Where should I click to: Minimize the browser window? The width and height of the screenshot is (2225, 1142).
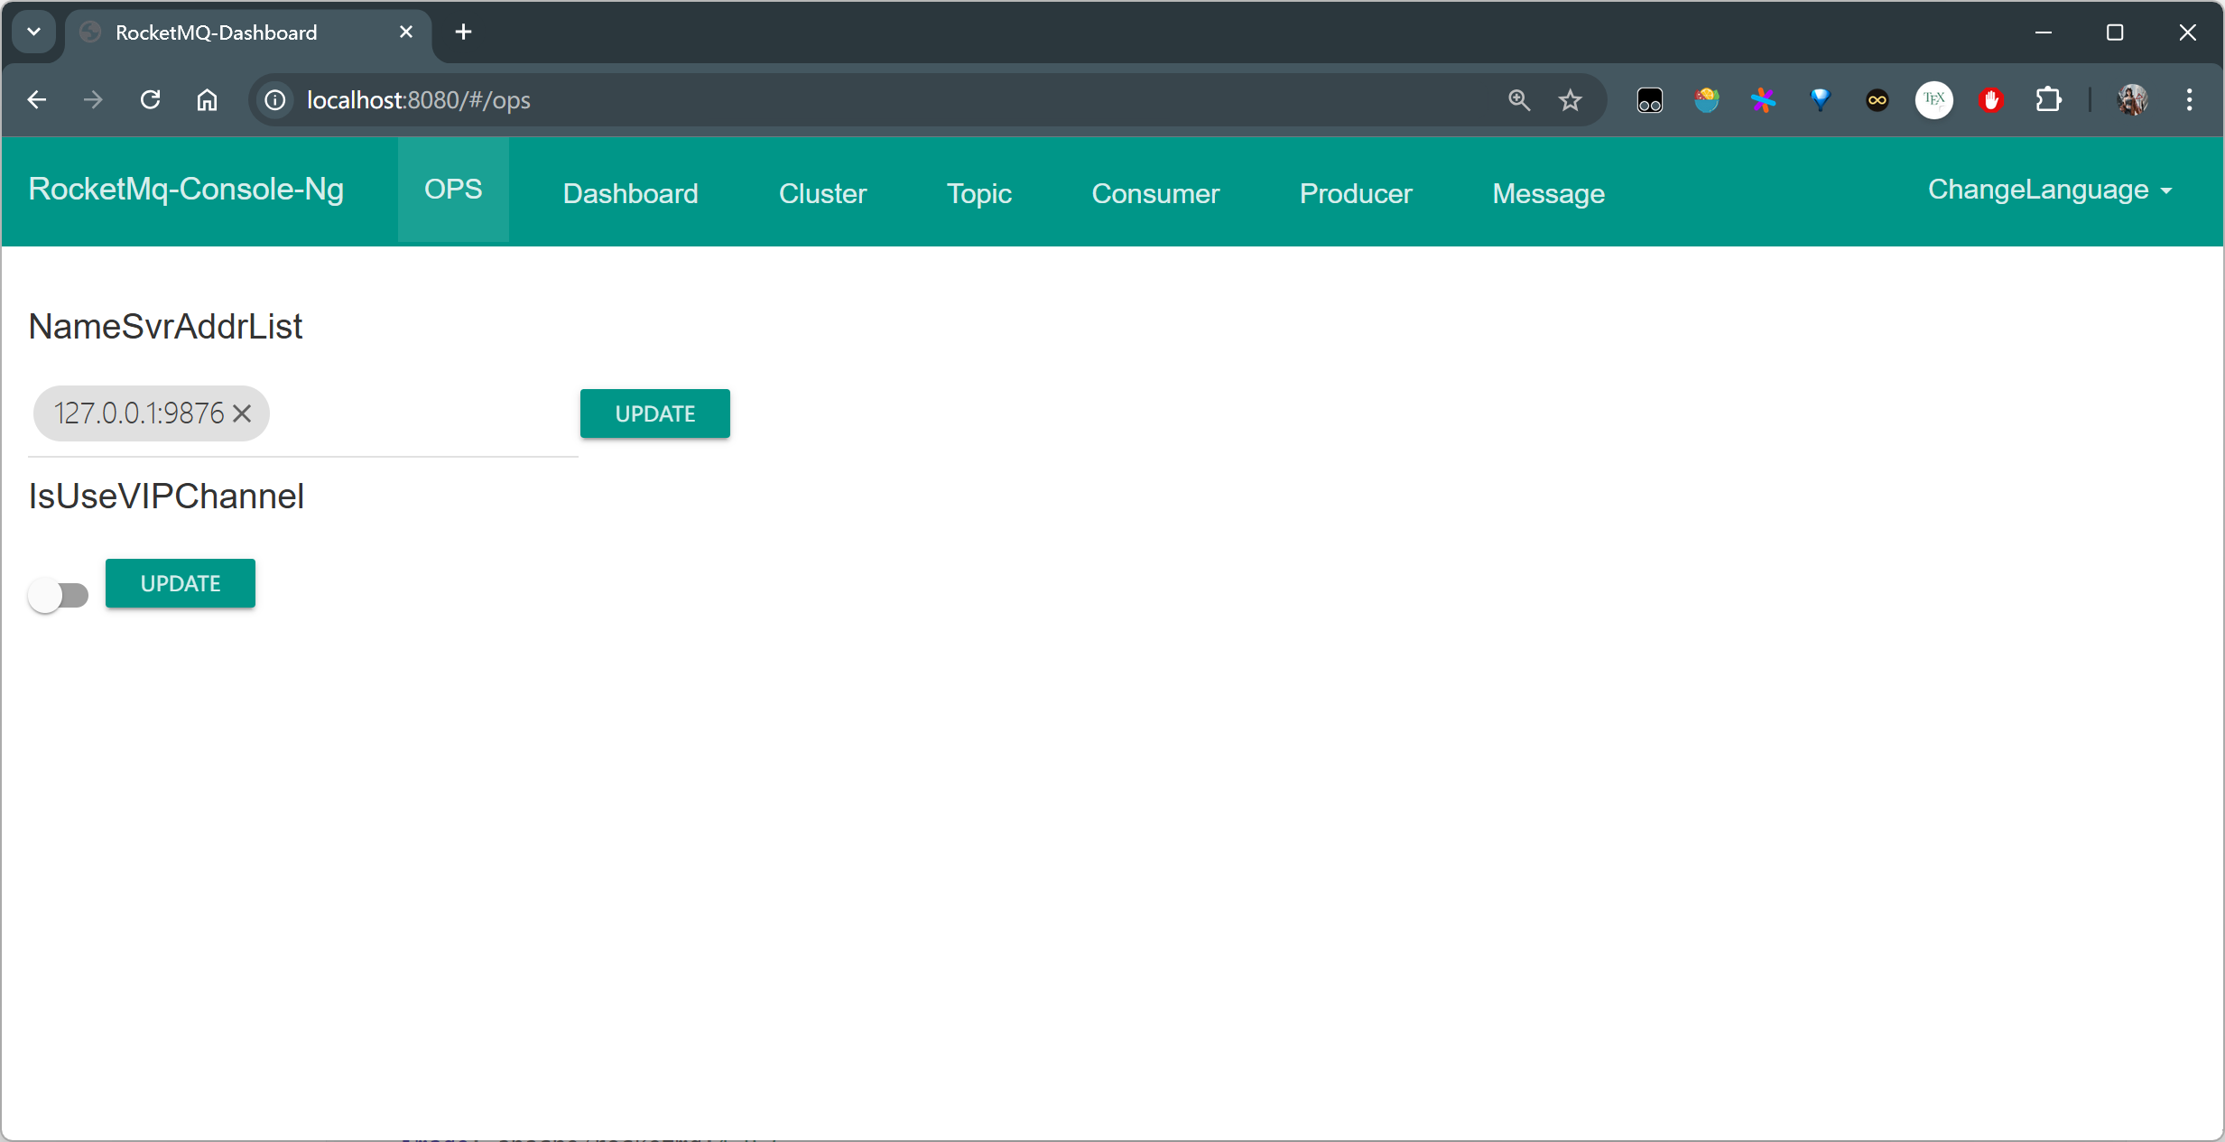(x=2044, y=32)
